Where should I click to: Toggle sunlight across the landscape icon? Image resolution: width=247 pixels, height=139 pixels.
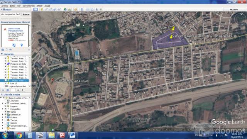tap(69, 9)
